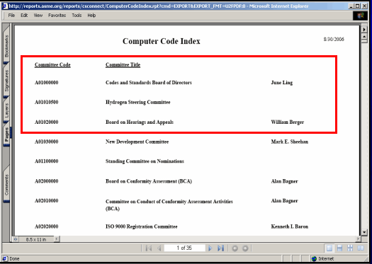Click Codes and Standards Board of Directors

click(149, 83)
